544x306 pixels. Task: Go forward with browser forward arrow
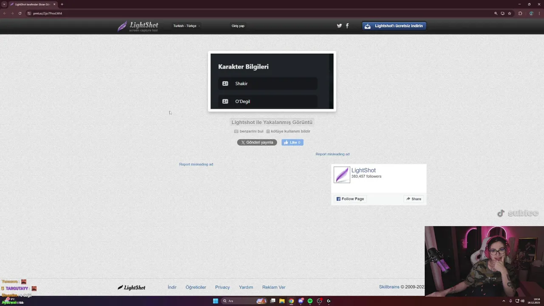point(12,13)
